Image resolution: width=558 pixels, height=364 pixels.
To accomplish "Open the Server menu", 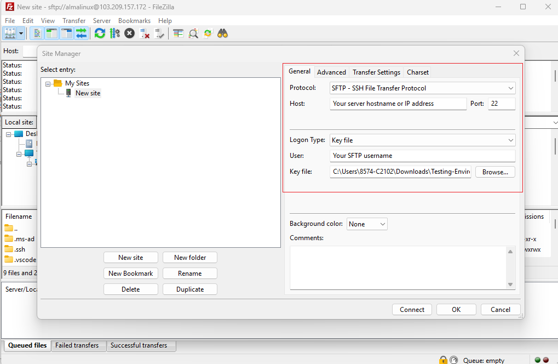I will [102, 21].
